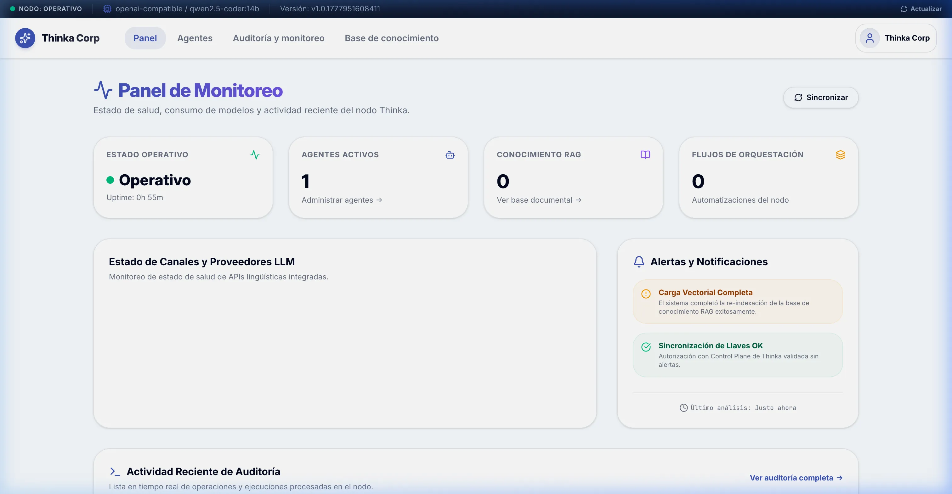The width and height of the screenshot is (952, 494).
Task: Click the green node status dot
Action: coord(13,9)
